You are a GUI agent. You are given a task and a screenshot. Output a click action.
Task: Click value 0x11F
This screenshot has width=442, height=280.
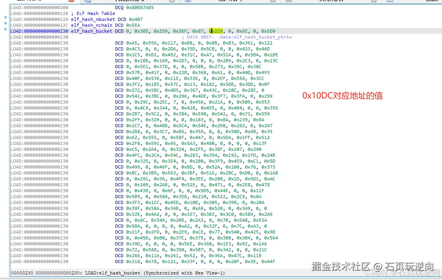[x=257, y=191]
